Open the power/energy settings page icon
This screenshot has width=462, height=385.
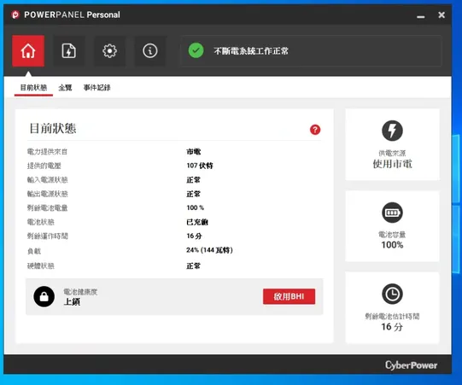pyautogui.click(x=69, y=51)
